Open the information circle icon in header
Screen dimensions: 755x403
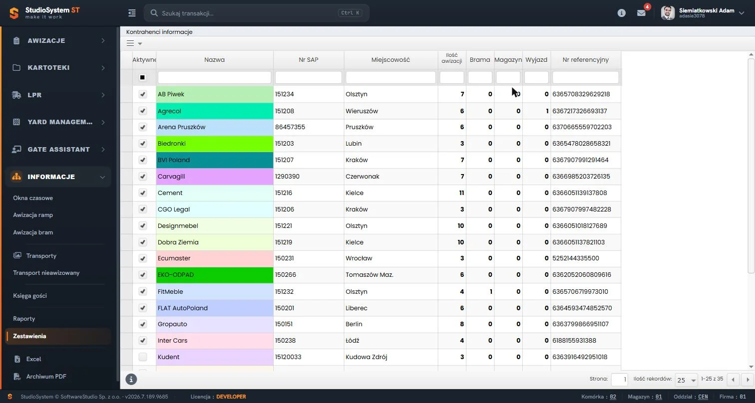tap(622, 13)
